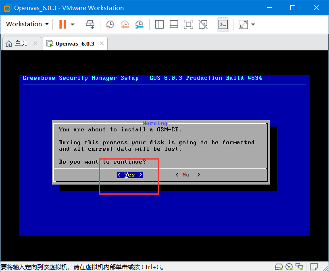Click the home icon on 主页 tab
Image resolution: width=329 pixels, height=272 pixels.
pos(8,44)
